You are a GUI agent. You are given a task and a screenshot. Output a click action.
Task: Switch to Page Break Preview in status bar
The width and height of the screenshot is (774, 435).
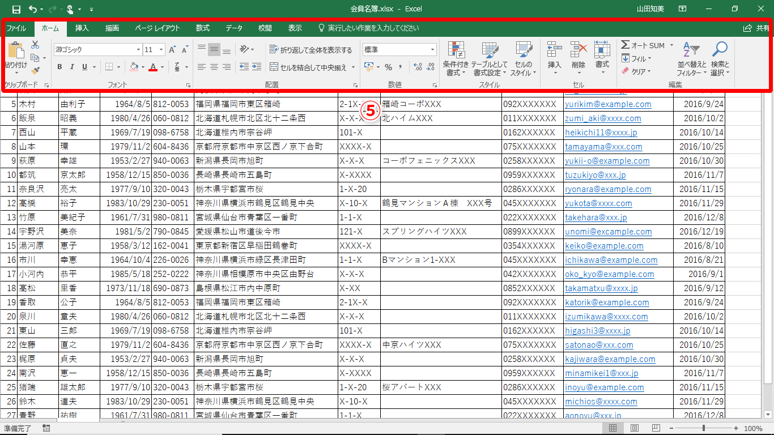[x=656, y=428]
